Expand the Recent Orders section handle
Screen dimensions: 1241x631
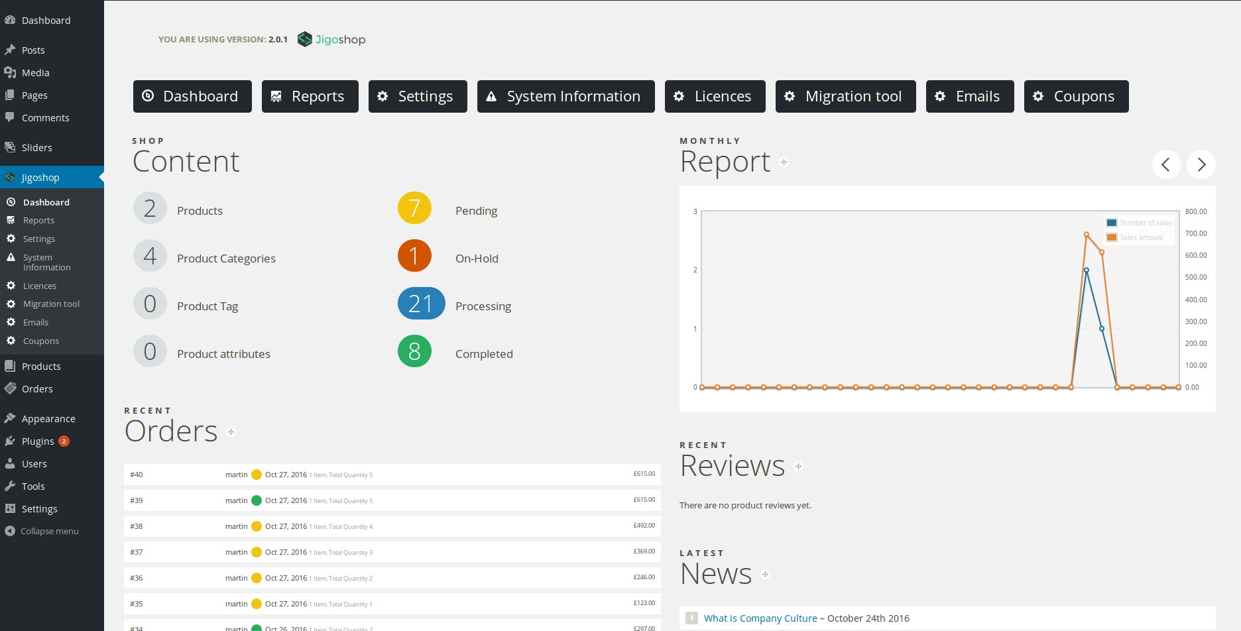(231, 432)
